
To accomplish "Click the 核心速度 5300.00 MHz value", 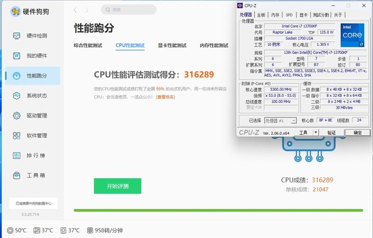I will point(281,90).
